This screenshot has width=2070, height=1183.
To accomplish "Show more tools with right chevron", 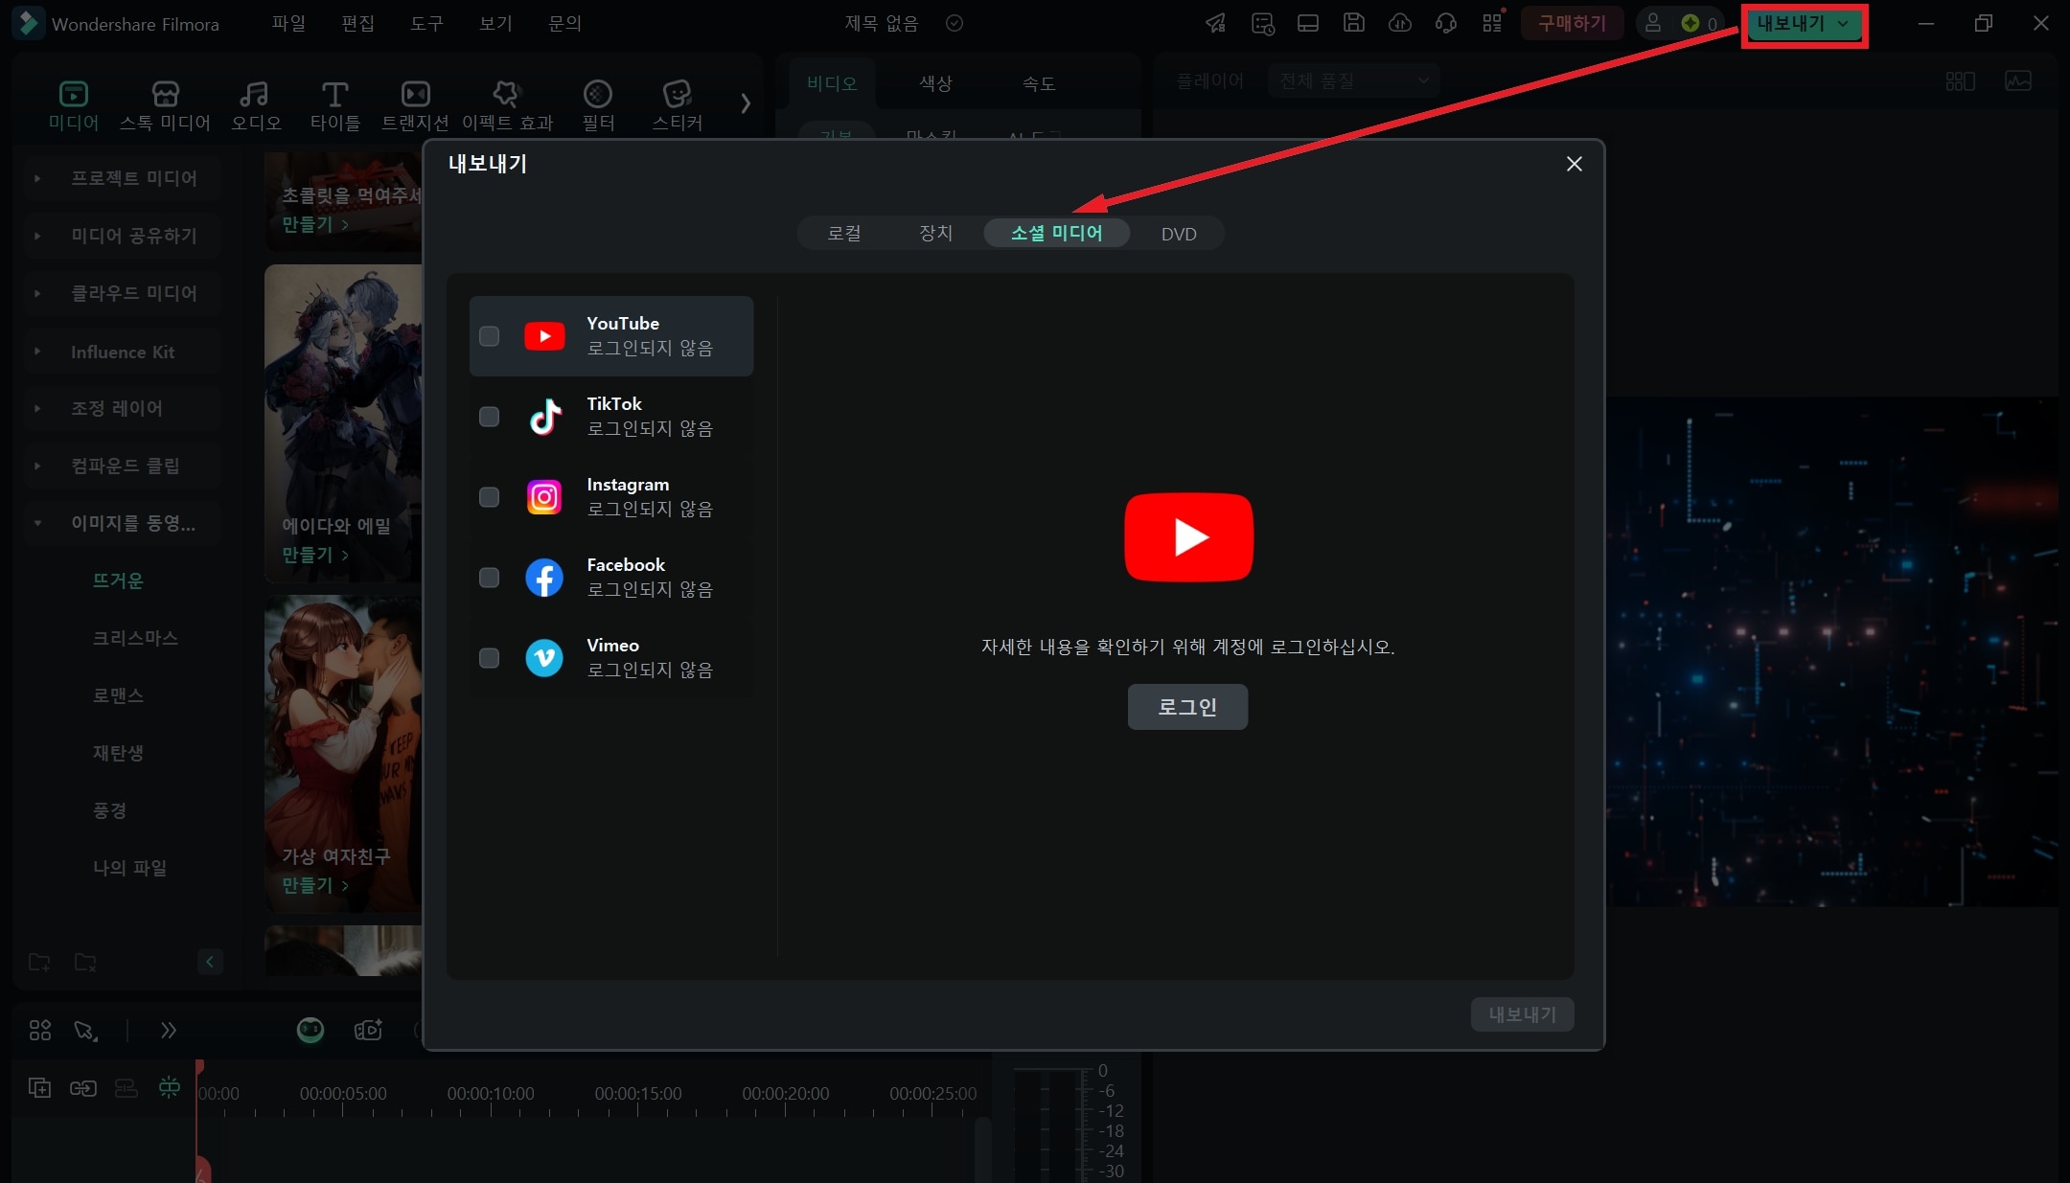I will pos(746,102).
